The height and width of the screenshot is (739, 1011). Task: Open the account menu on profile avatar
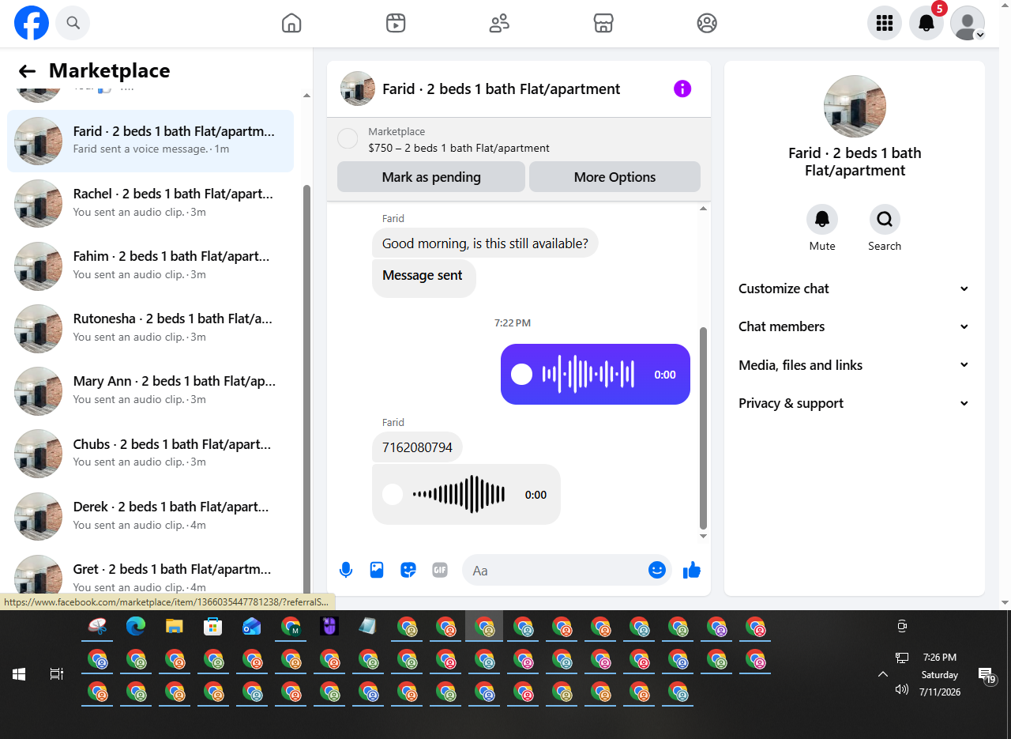[968, 23]
